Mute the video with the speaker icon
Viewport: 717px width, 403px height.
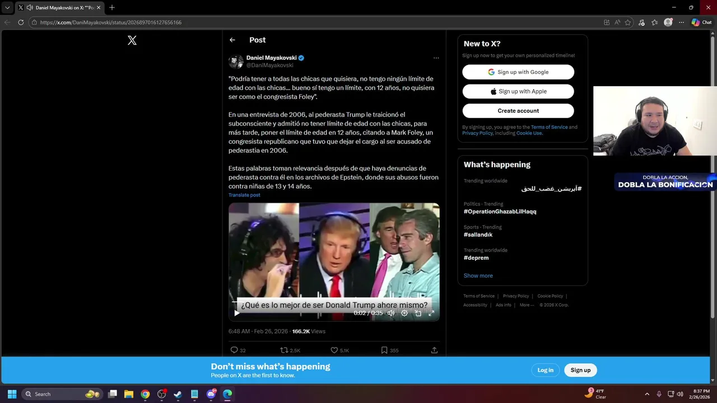pyautogui.click(x=391, y=313)
